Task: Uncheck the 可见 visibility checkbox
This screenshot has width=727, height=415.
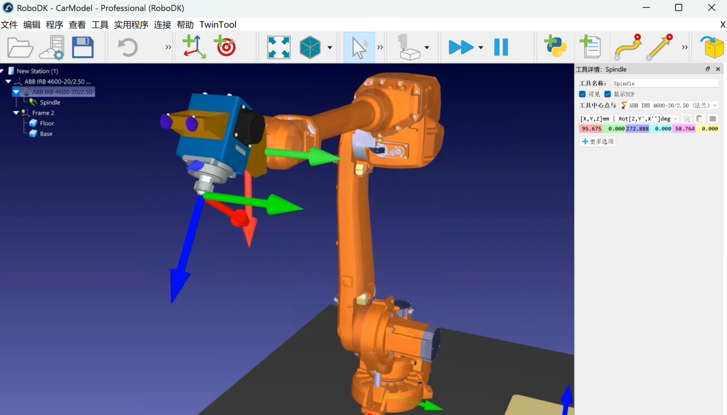Action: pyautogui.click(x=582, y=94)
